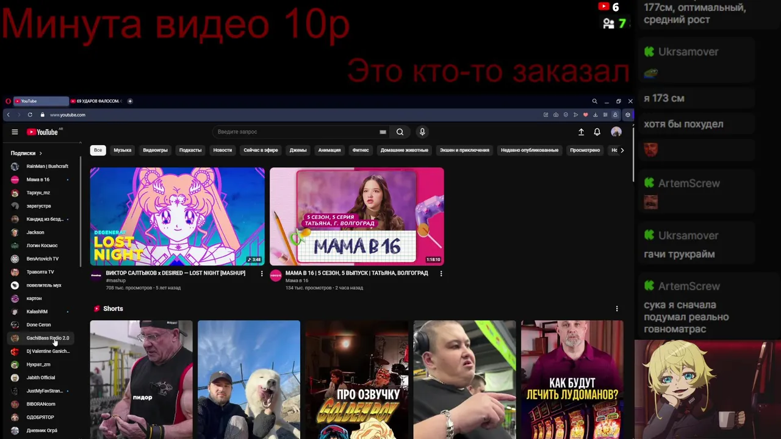781x439 pixels.
Task: Click the search magnifier button
Action: click(x=400, y=132)
